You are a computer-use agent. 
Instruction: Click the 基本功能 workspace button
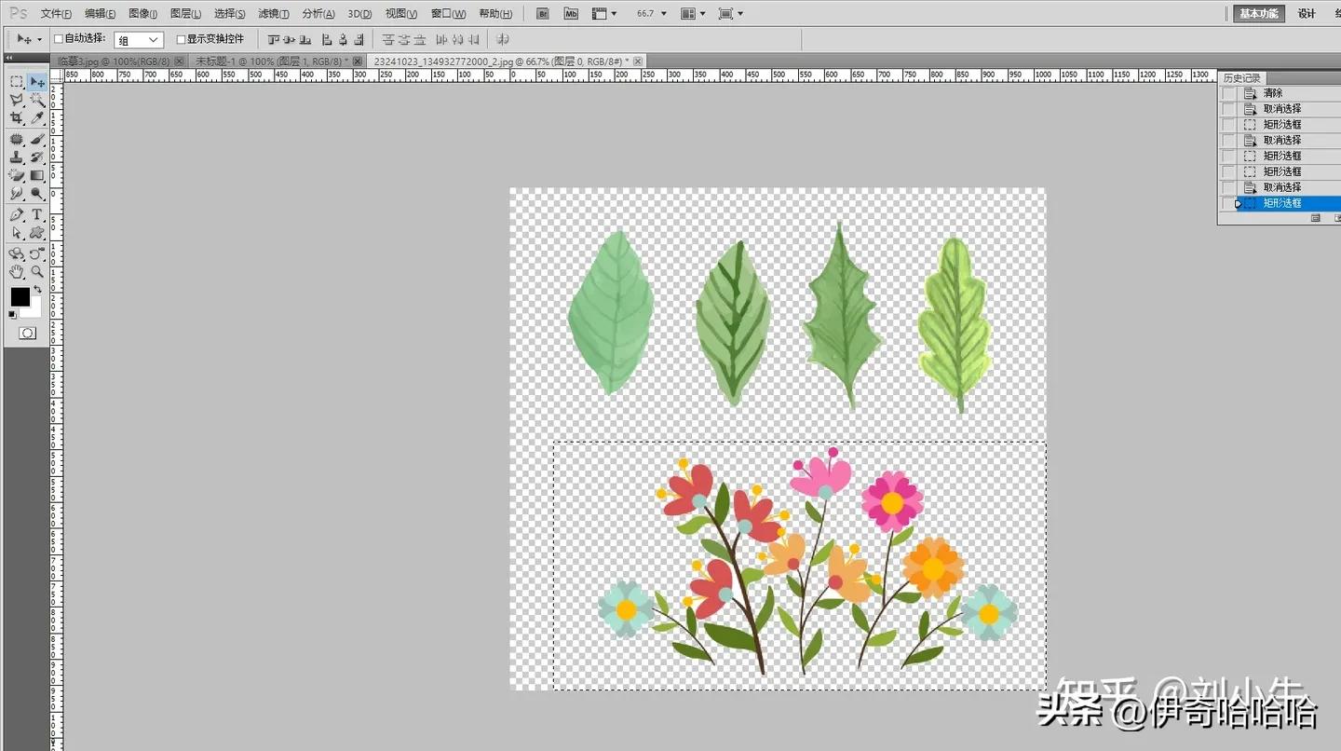pos(1259,14)
